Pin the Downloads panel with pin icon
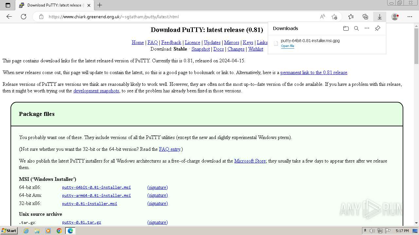 point(377,28)
